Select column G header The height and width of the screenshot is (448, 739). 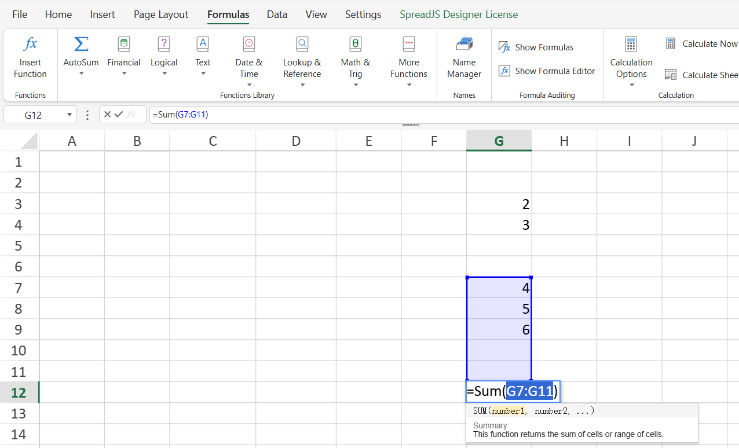click(x=499, y=141)
